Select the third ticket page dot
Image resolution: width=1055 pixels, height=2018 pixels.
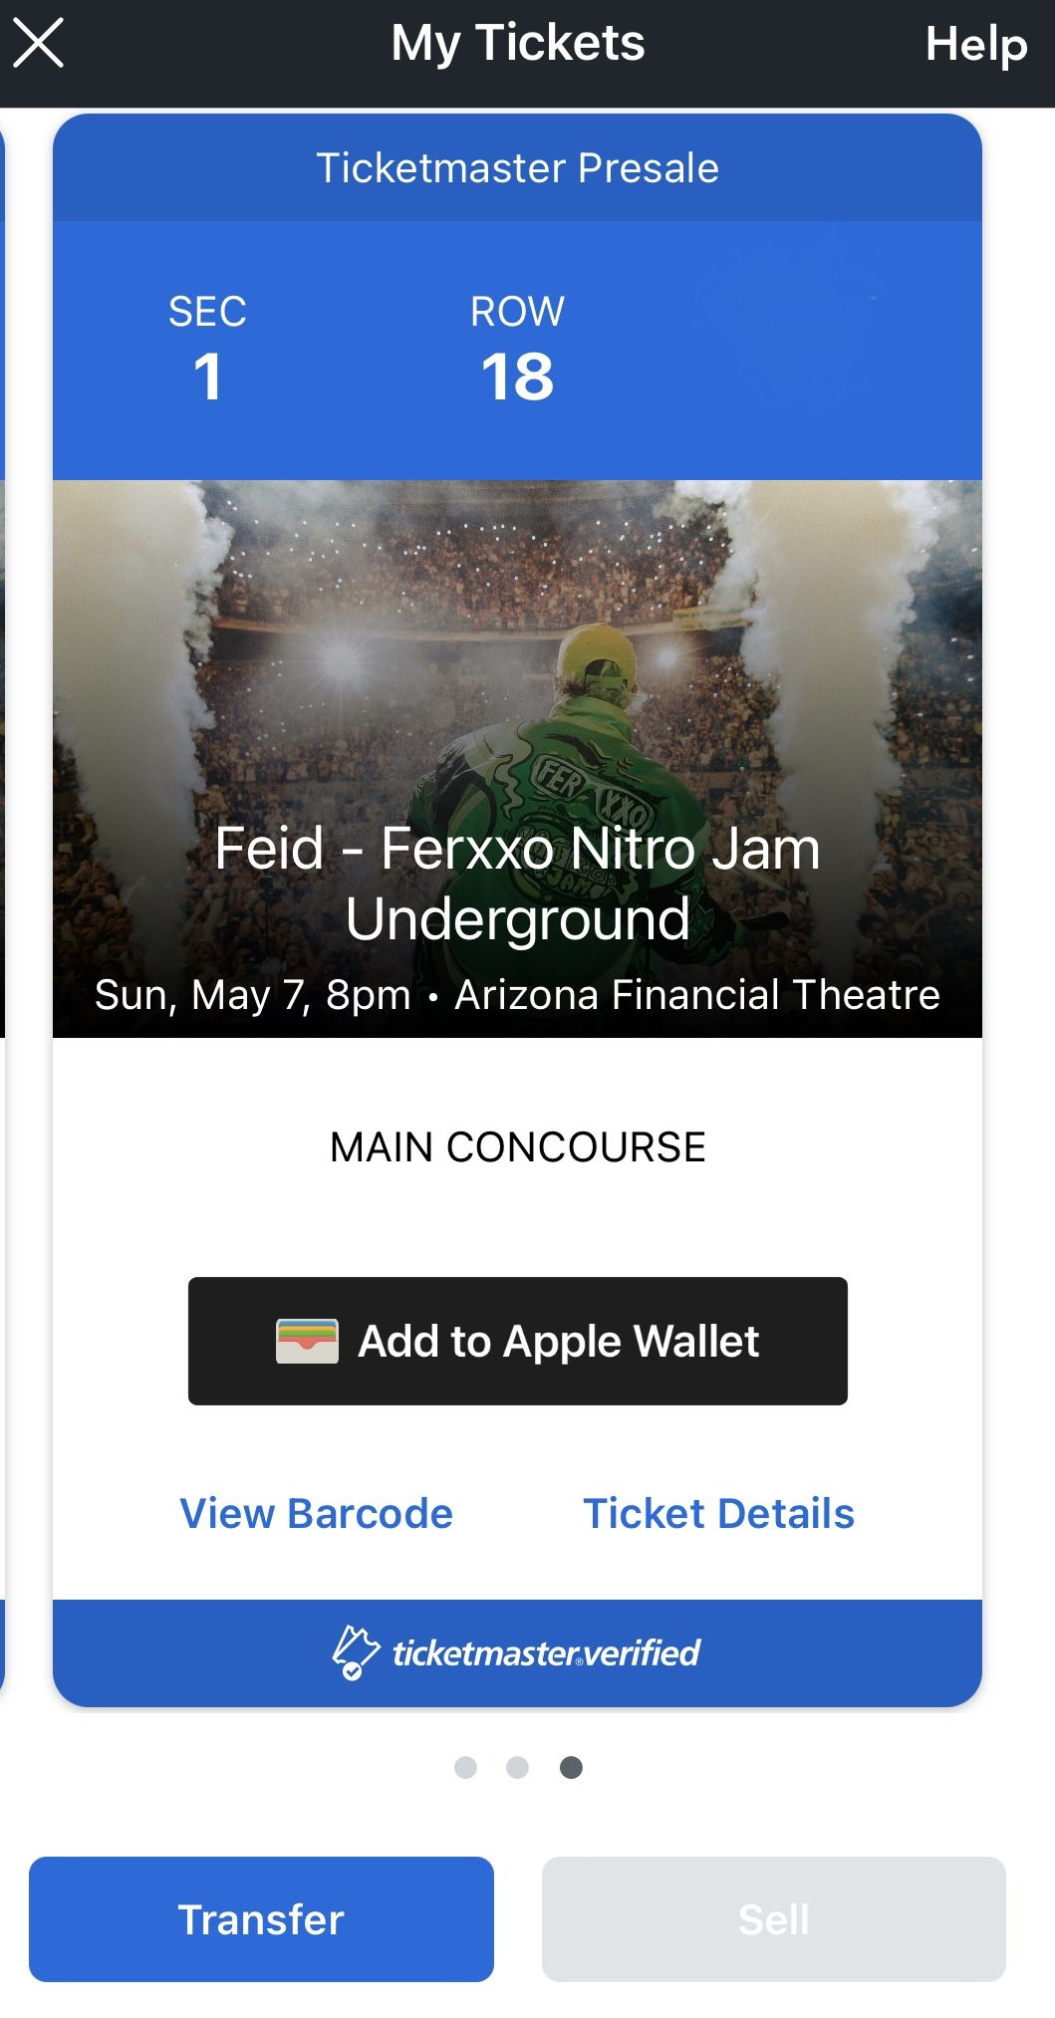(x=571, y=1767)
